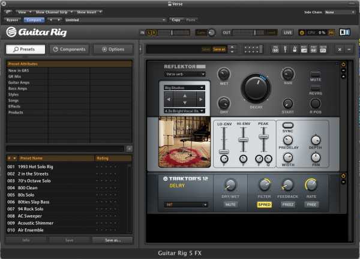This screenshot has height=259, width=360.
Task: Open the master FX icon in toolbar
Action: coord(323,49)
